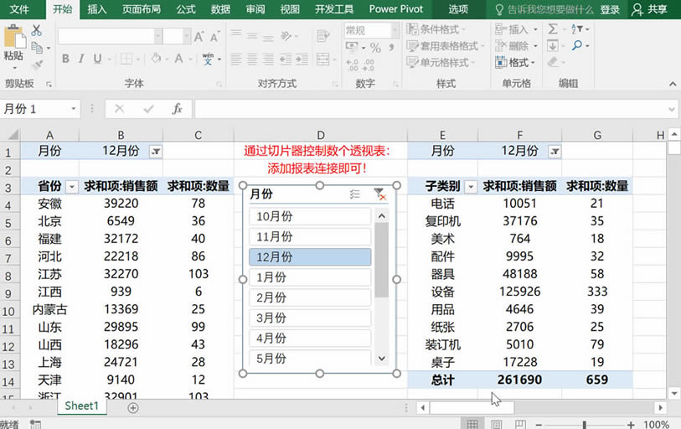Add a new sheet with plus icon
This screenshot has width=681, height=429.
point(133,408)
